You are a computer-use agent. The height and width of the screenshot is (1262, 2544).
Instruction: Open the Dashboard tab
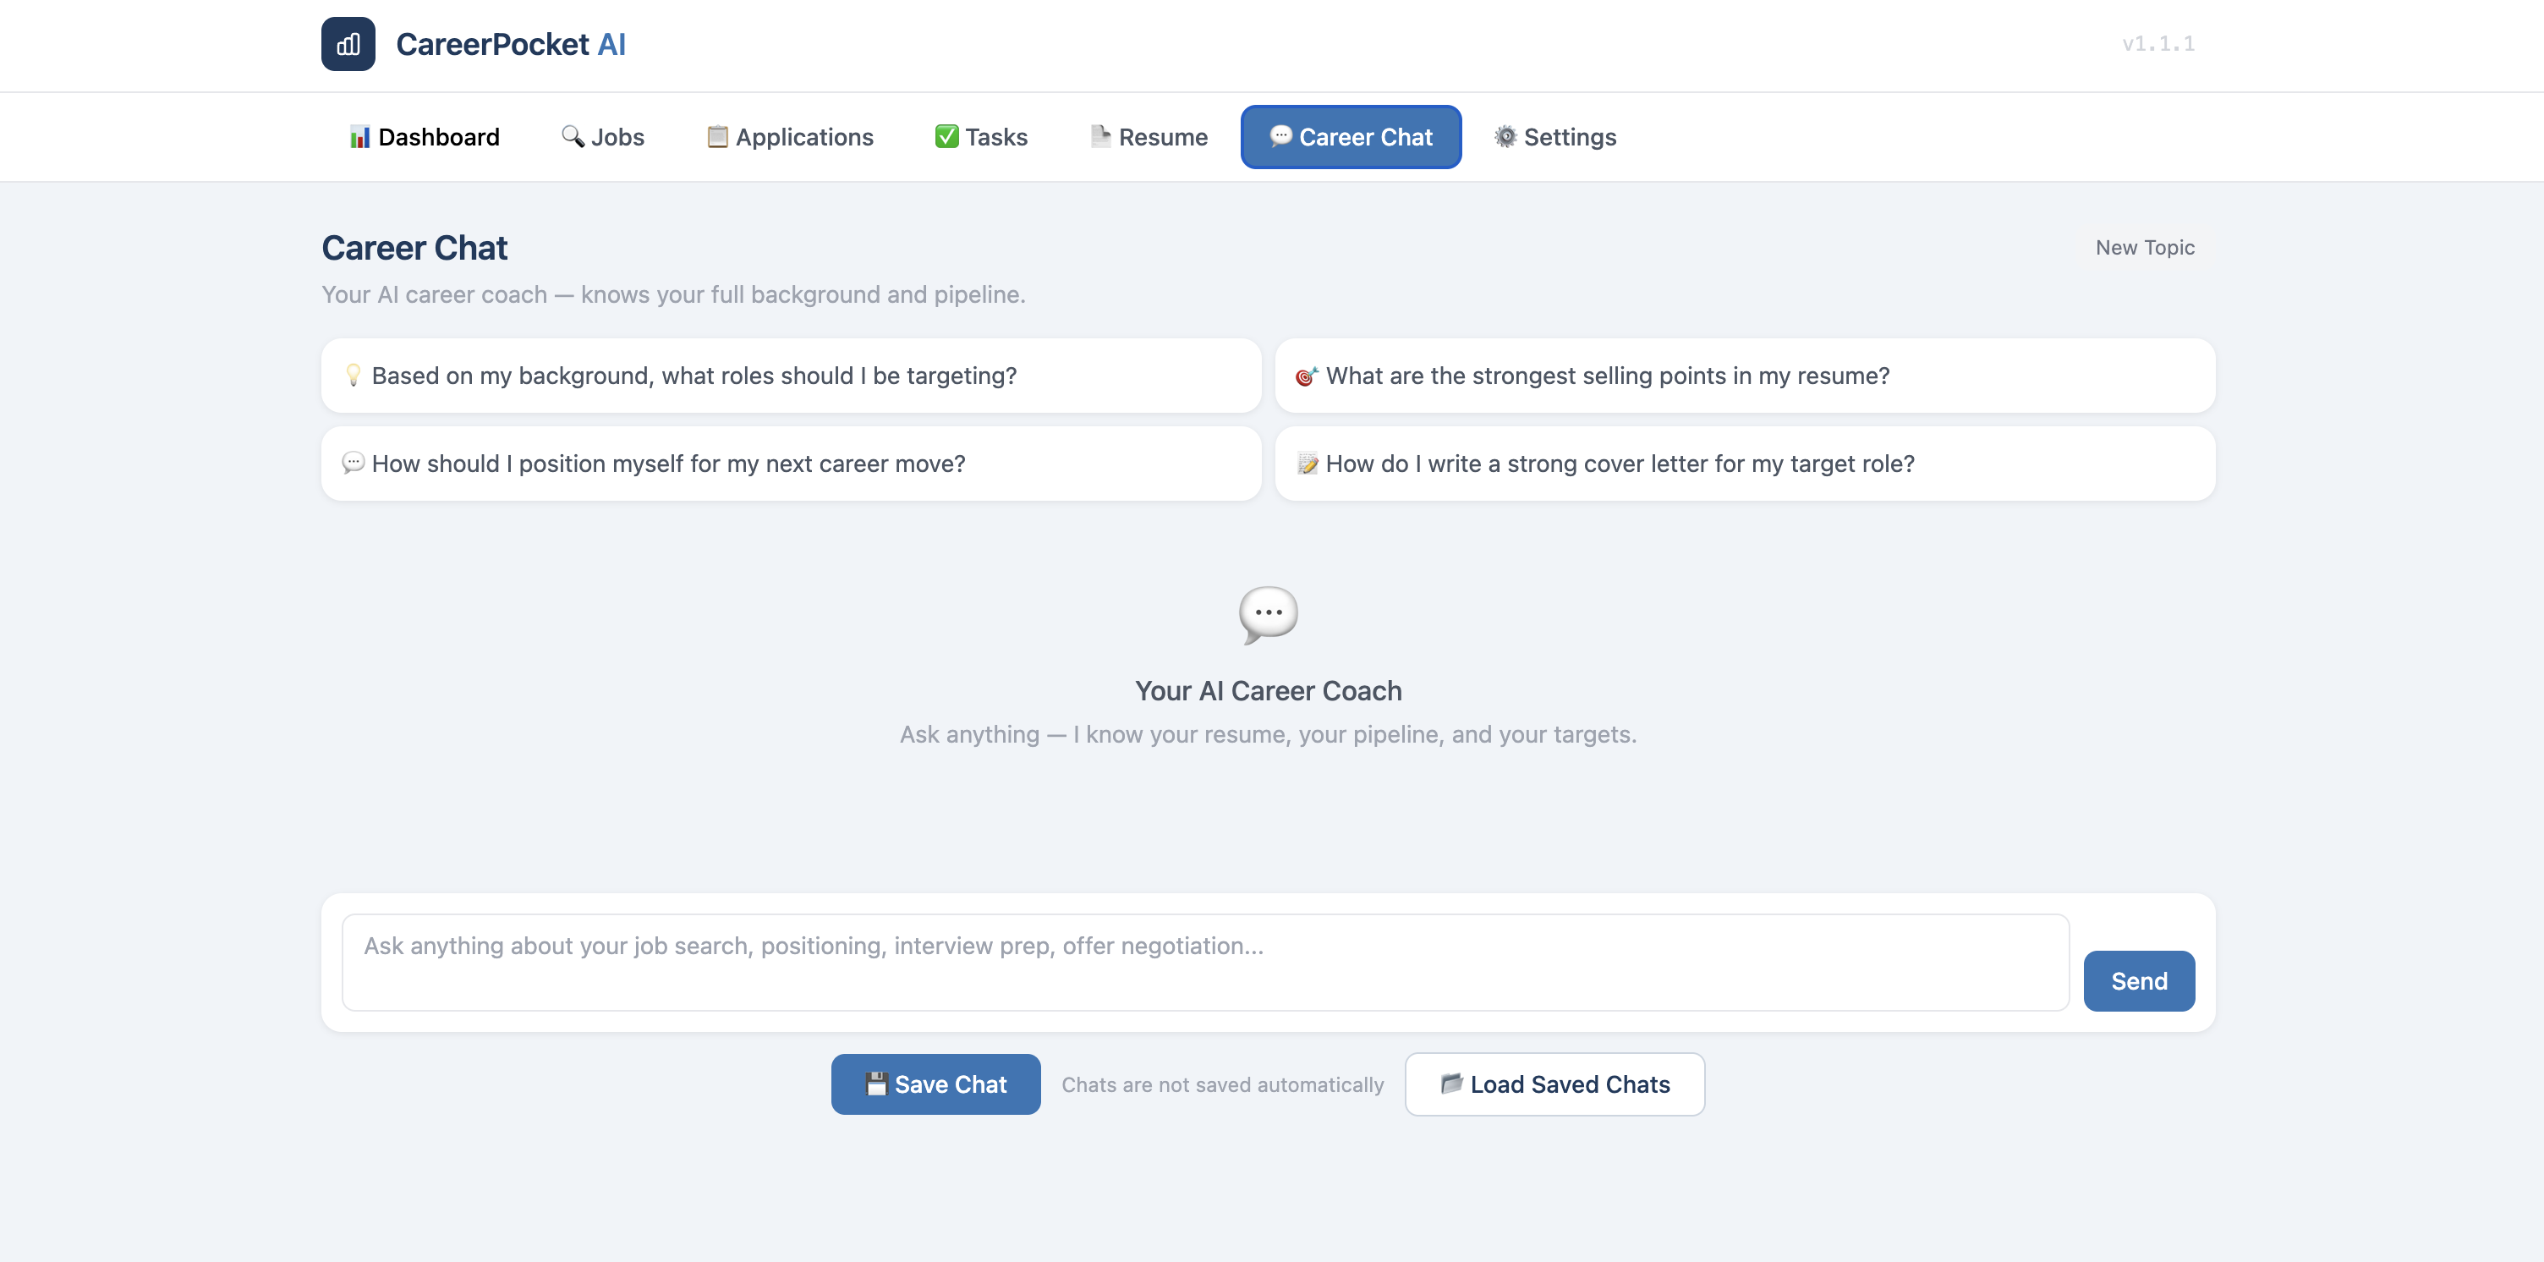point(425,137)
